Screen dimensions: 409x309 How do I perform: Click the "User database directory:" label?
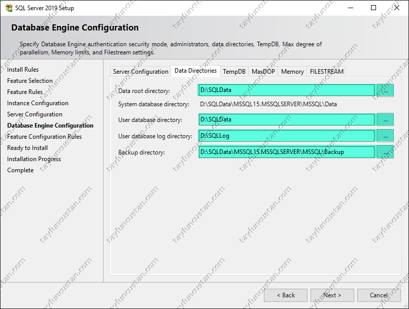click(150, 120)
